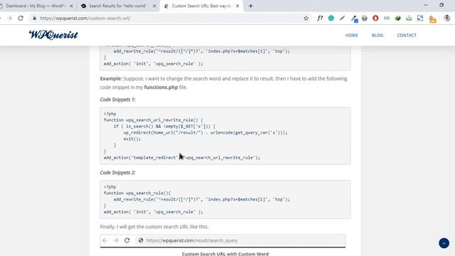Click 'function wpq_search_url_rewrite_rule()' line

(154, 120)
